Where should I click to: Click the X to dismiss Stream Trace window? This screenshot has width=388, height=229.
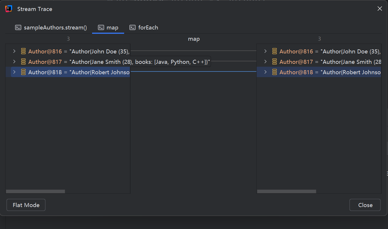380,9
